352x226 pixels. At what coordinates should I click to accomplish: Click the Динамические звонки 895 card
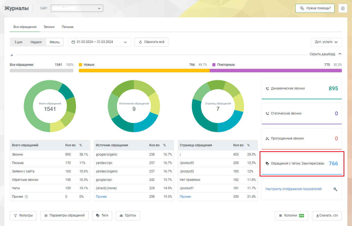[302, 89]
